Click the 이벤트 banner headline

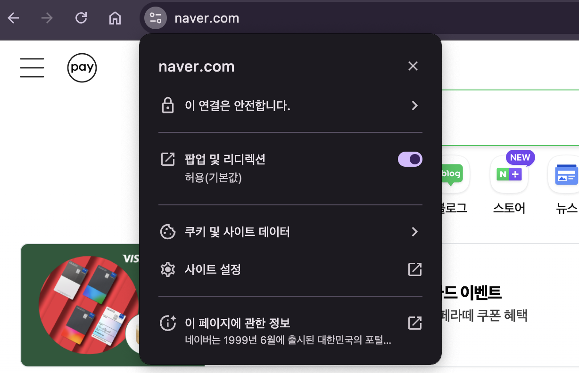(x=471, y=293)
